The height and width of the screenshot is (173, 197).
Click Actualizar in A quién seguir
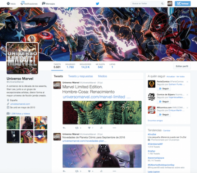tap(171, 77)
